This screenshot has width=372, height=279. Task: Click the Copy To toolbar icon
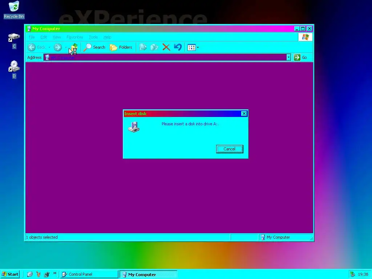[154, 47]
